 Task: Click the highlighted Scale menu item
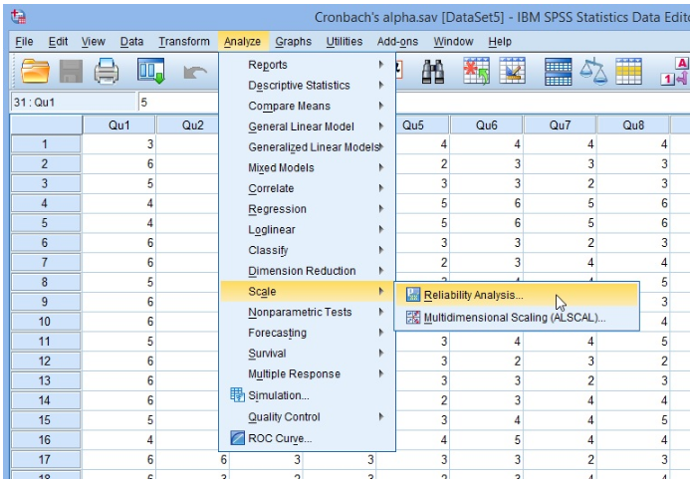click(x=307, y=292)
